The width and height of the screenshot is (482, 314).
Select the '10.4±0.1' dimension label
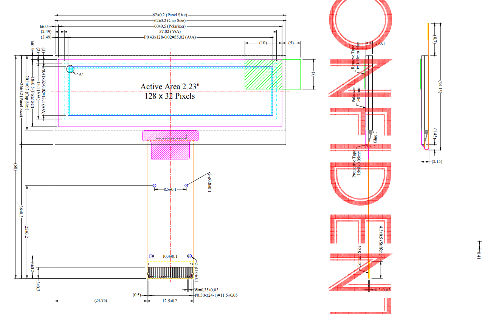(x=170, y=256)
